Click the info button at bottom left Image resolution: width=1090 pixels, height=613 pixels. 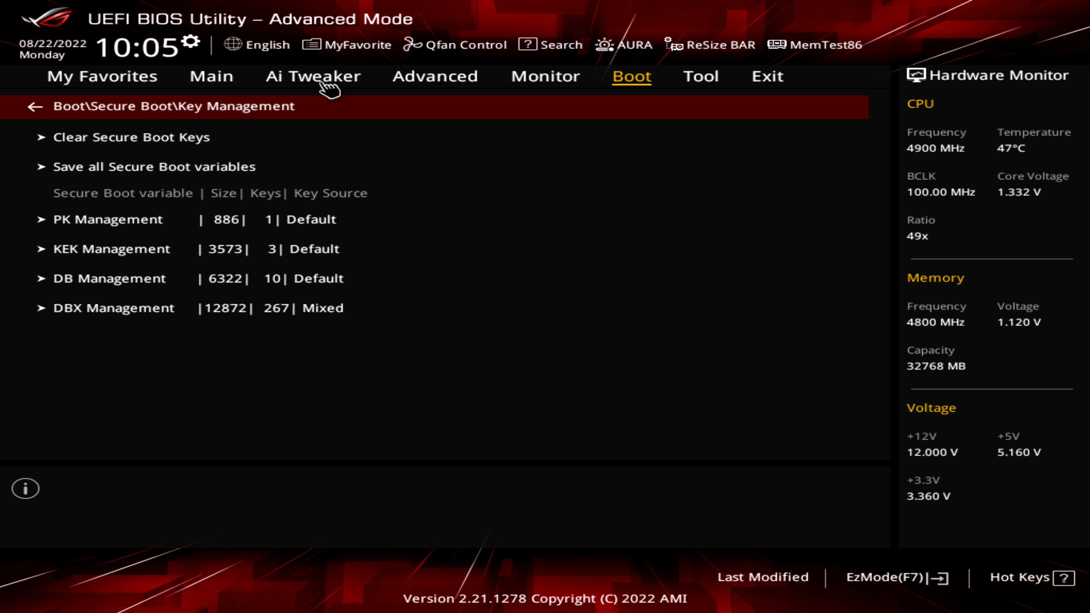(x=26, y=489)
